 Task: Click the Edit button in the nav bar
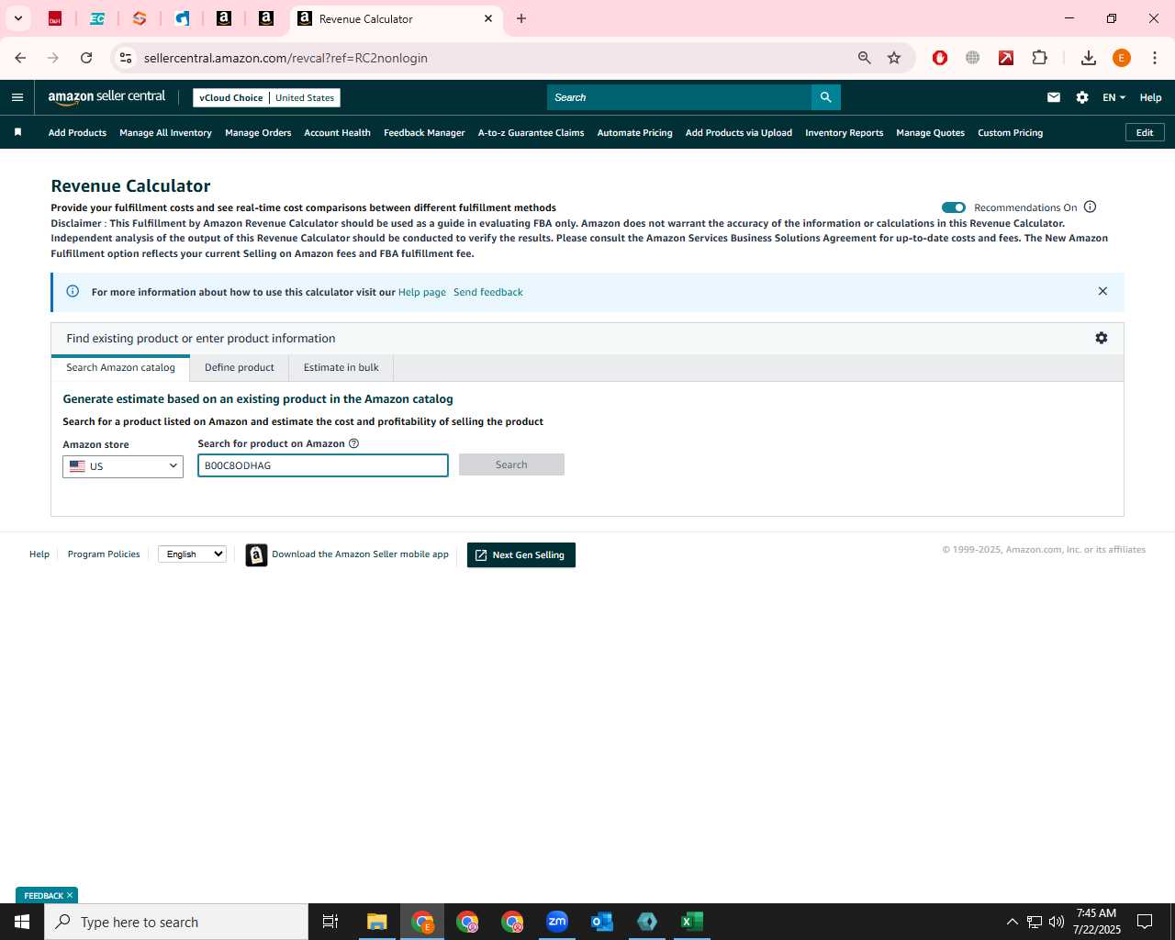[x=1145, y=132]
